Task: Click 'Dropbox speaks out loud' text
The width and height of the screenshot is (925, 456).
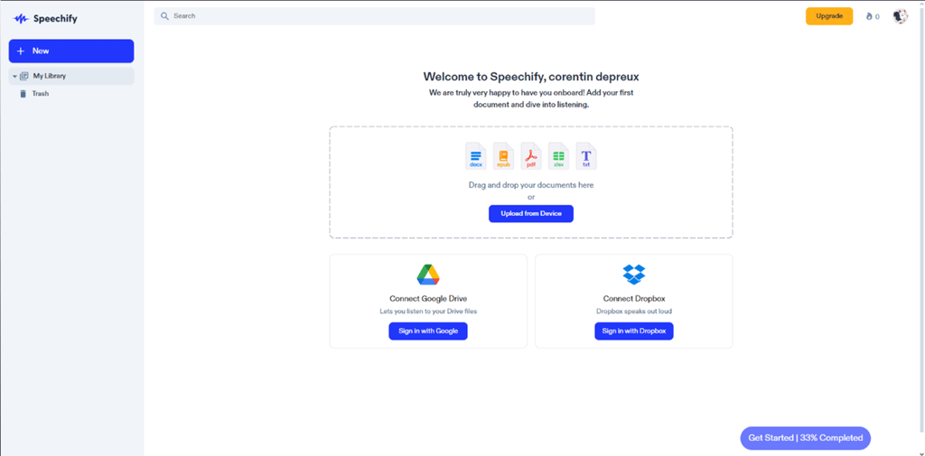Action: (634, 312)
